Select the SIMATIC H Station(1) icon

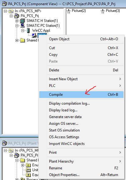pos(23,21)
